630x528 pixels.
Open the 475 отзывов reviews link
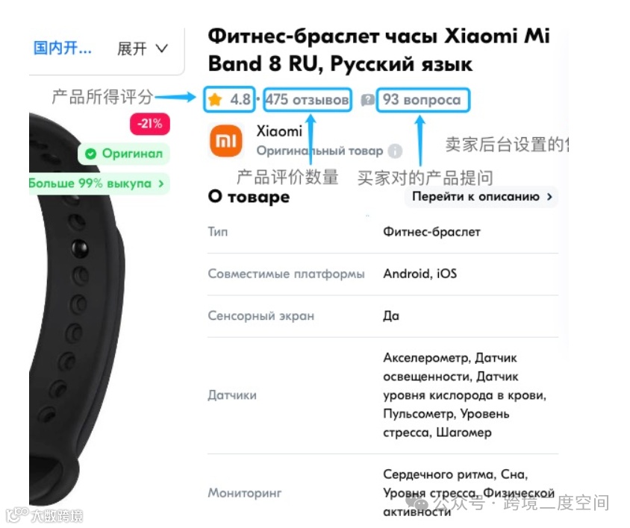coord(308,100)
